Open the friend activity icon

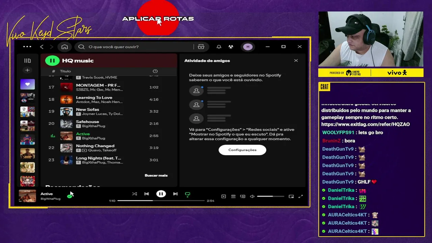(x=231, y=47)
